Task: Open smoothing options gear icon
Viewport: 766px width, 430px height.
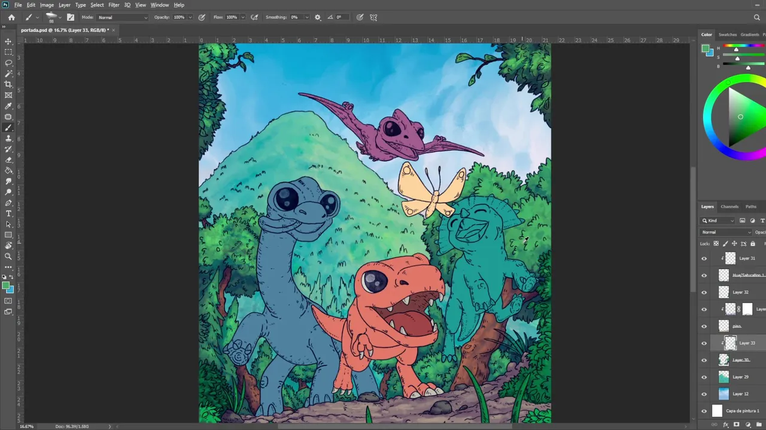Action: [x=318, y=17]
